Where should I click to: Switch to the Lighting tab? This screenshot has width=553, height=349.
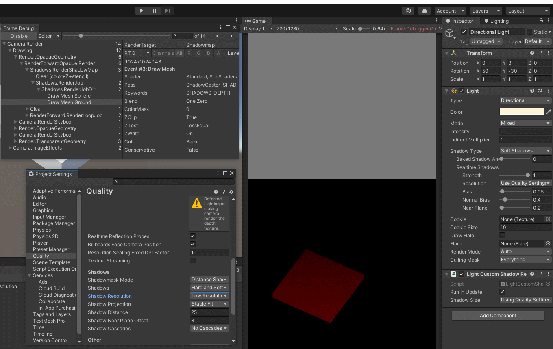496,21
